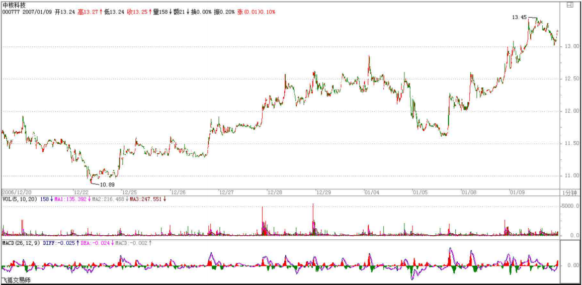
Task: Click the MA1:135.392 volume average value
Action: click(x=70, y=200)
